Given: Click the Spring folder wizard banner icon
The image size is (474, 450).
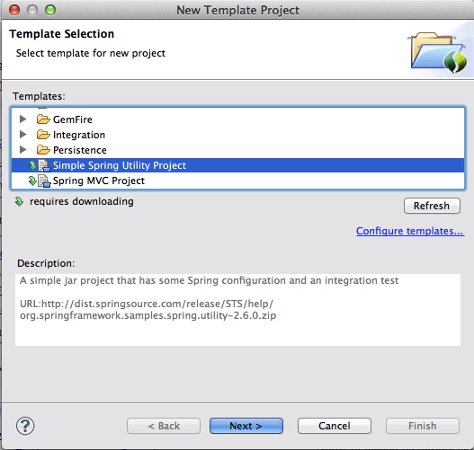Looking at the screenshot, I should click(x=438, y=52).
